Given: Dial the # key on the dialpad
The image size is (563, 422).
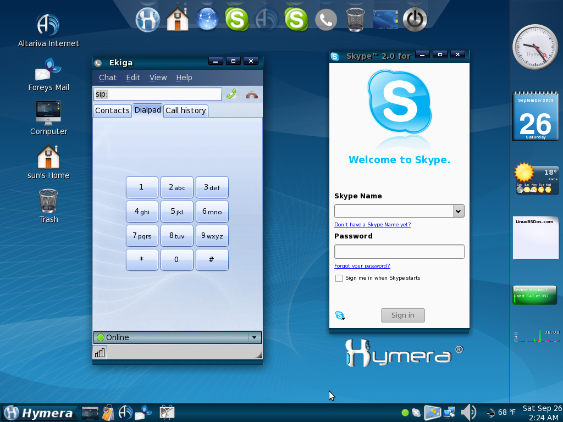Looking at the screenshot, I should (212, 259).
